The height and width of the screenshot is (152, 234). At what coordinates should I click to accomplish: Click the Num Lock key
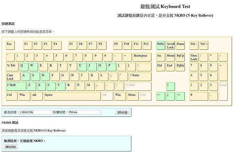194,57
